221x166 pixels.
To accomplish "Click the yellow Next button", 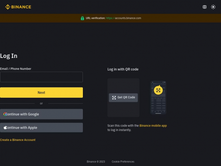I will pyautogui.click(x=41, y=93).
